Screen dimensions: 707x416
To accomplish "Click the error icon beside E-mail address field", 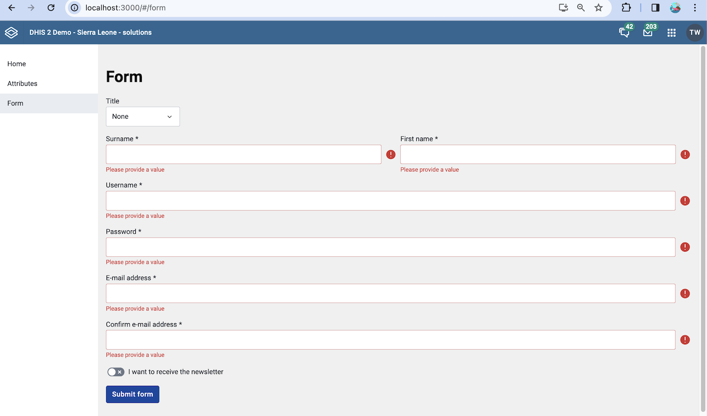I will (x=685, y=294).
